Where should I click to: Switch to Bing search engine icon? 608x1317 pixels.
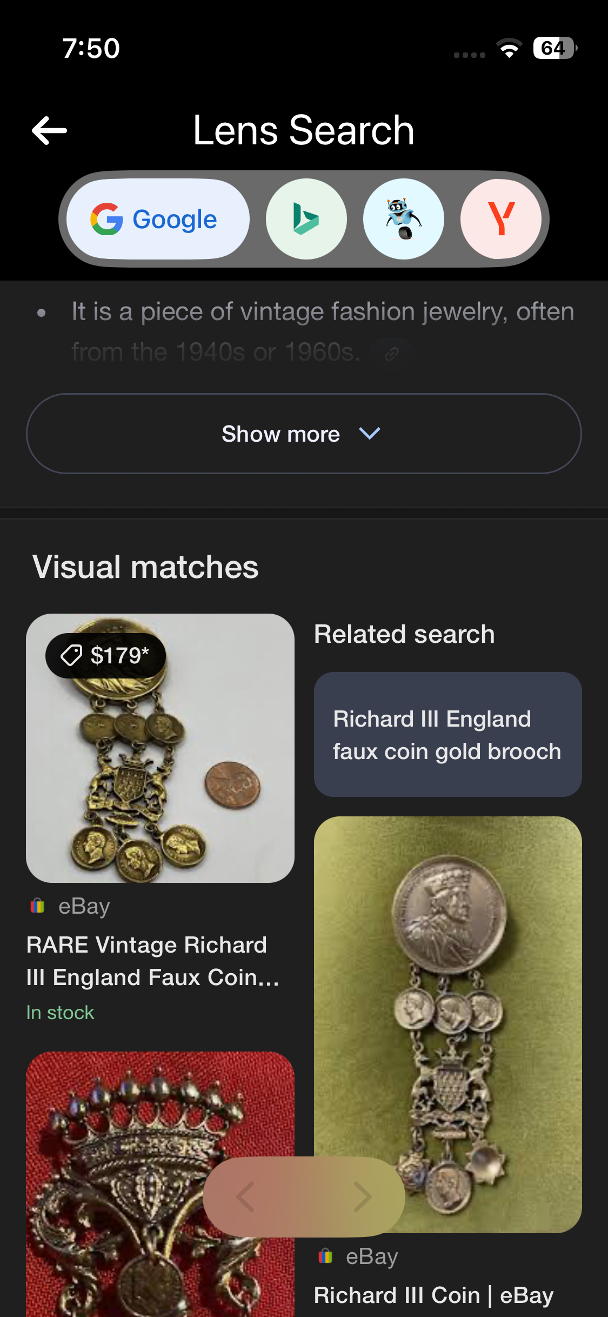coord(306,219)
